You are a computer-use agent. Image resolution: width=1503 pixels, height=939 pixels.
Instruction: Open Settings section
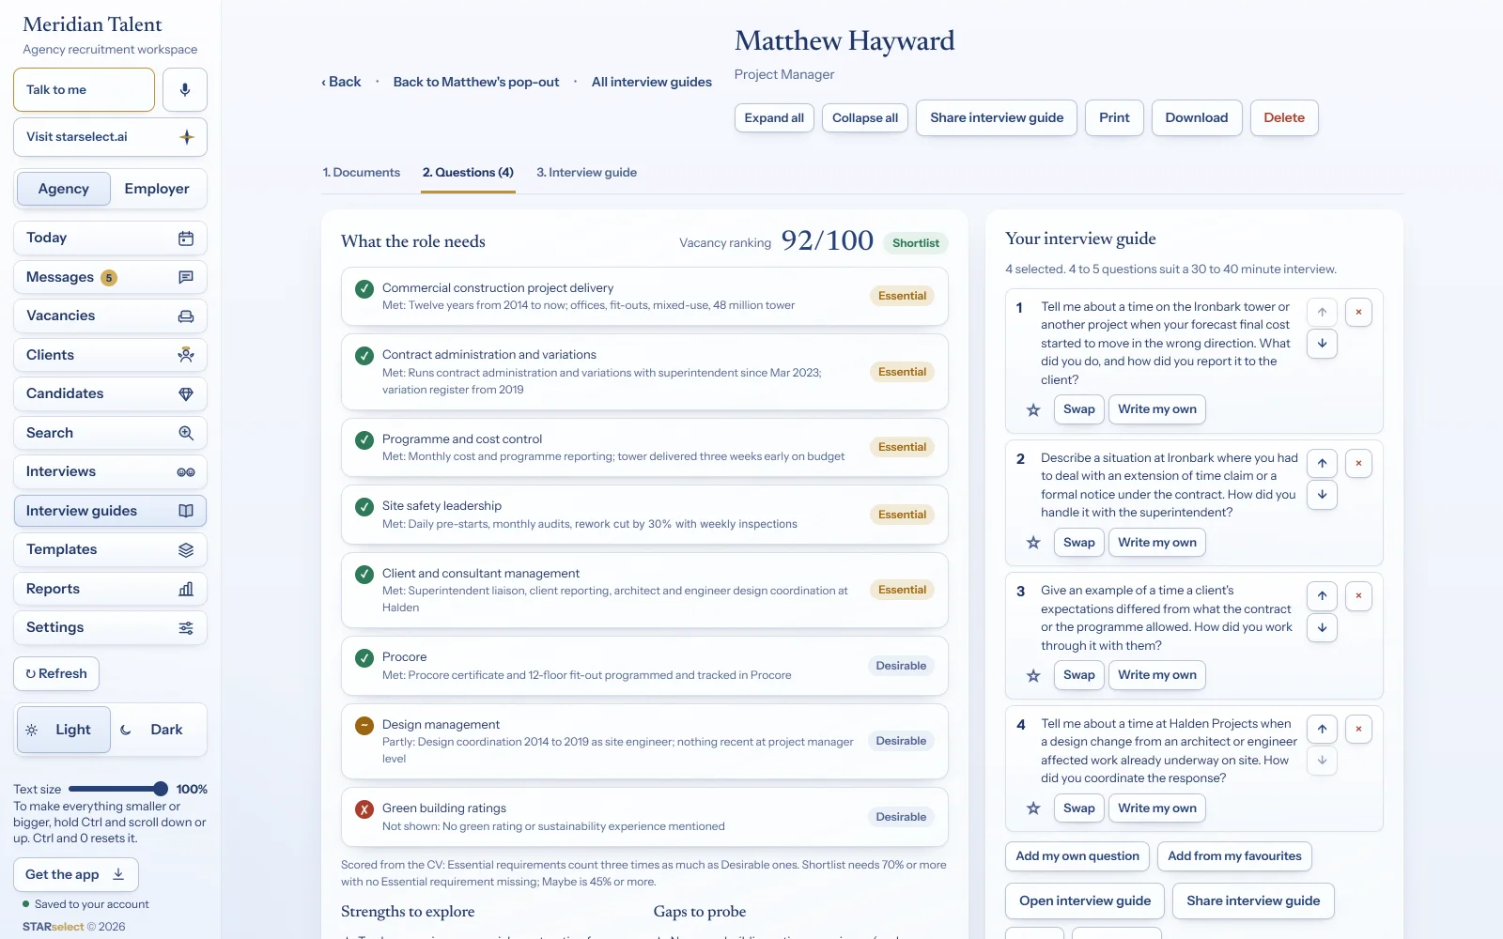click(110, 628)
